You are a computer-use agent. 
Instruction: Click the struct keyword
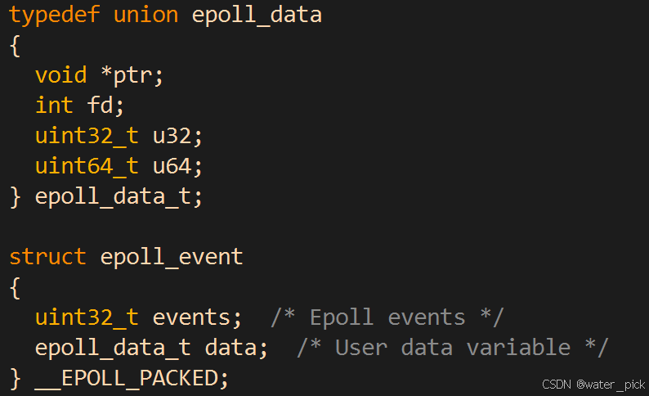pos(48,257)
